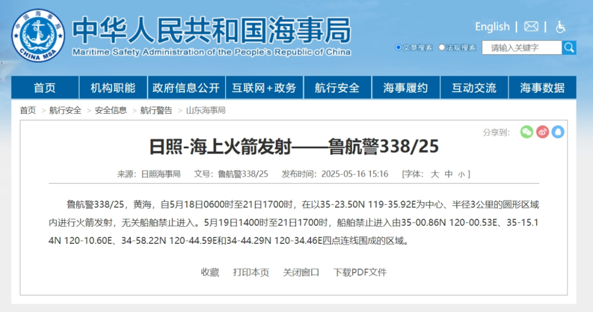Viewport: 593px width, 312px height.
Task: Open the 机构职能 navigation tab
Action: click(x=113, y=88)
